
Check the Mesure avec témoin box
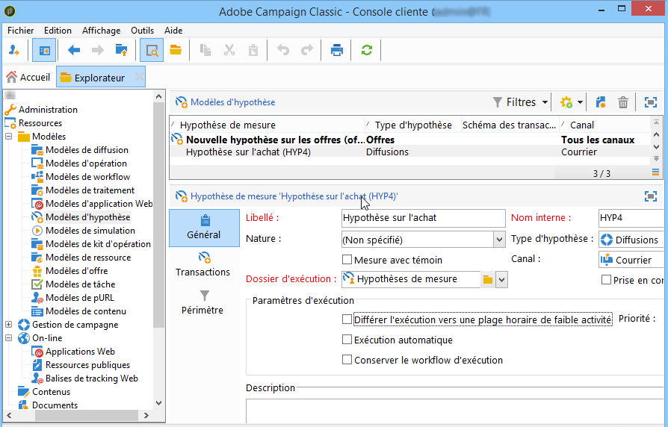click(x=347, y=260)
